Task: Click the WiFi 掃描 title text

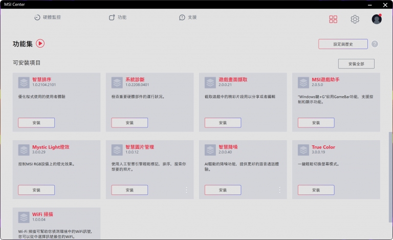Action: (42, 214)
